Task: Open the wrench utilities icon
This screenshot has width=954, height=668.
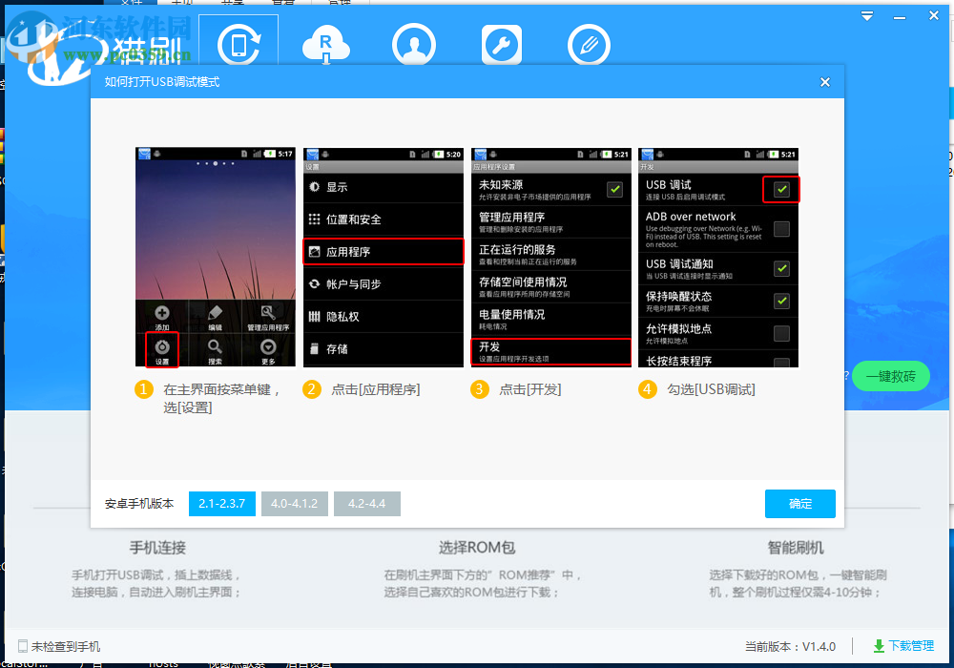Action: 502,44
